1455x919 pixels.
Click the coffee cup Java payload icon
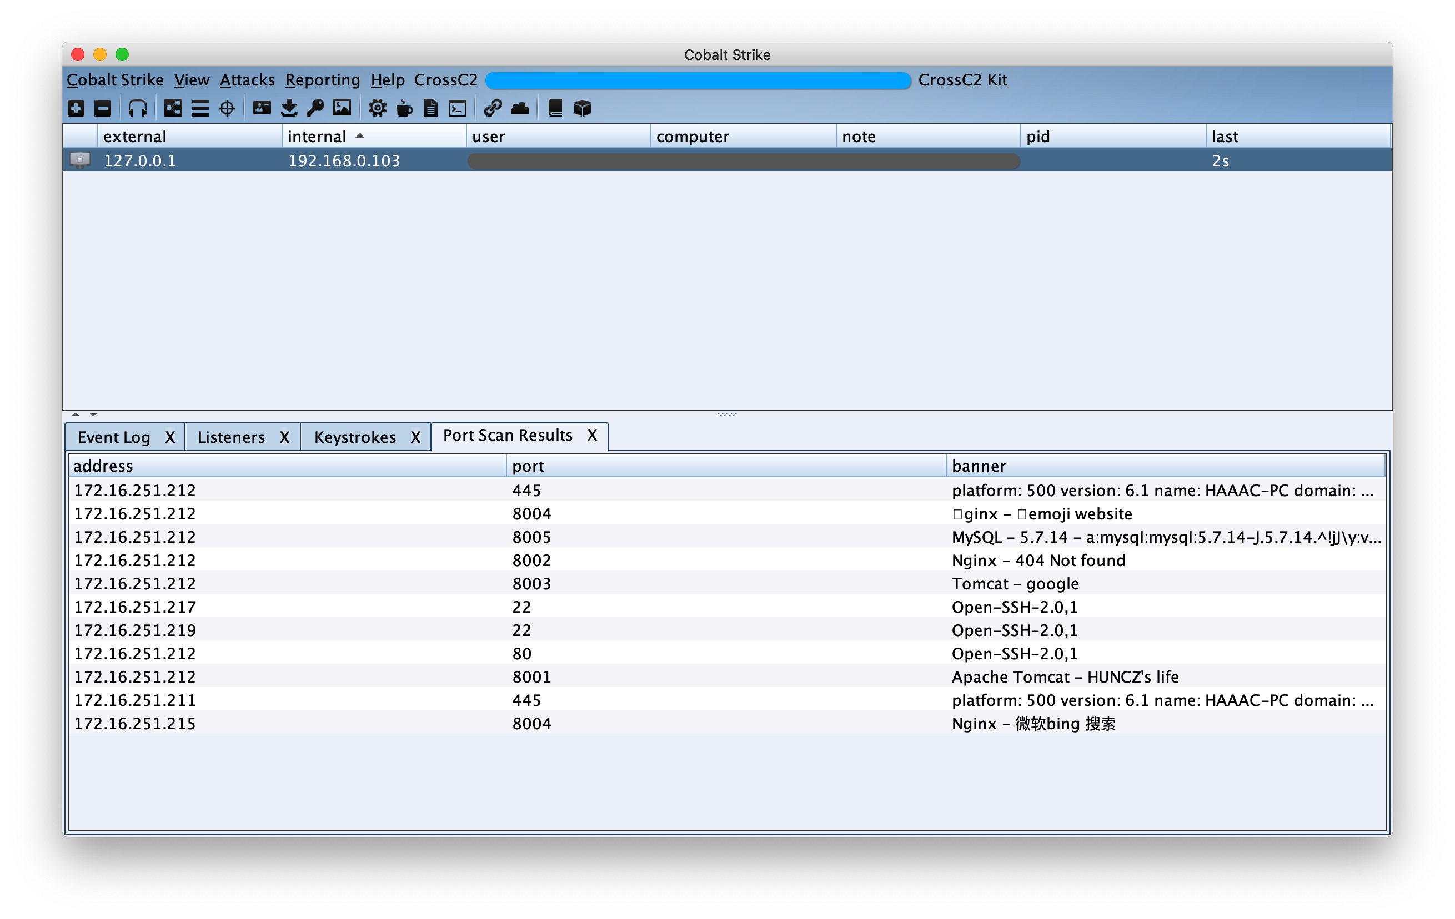click(404, 109)
